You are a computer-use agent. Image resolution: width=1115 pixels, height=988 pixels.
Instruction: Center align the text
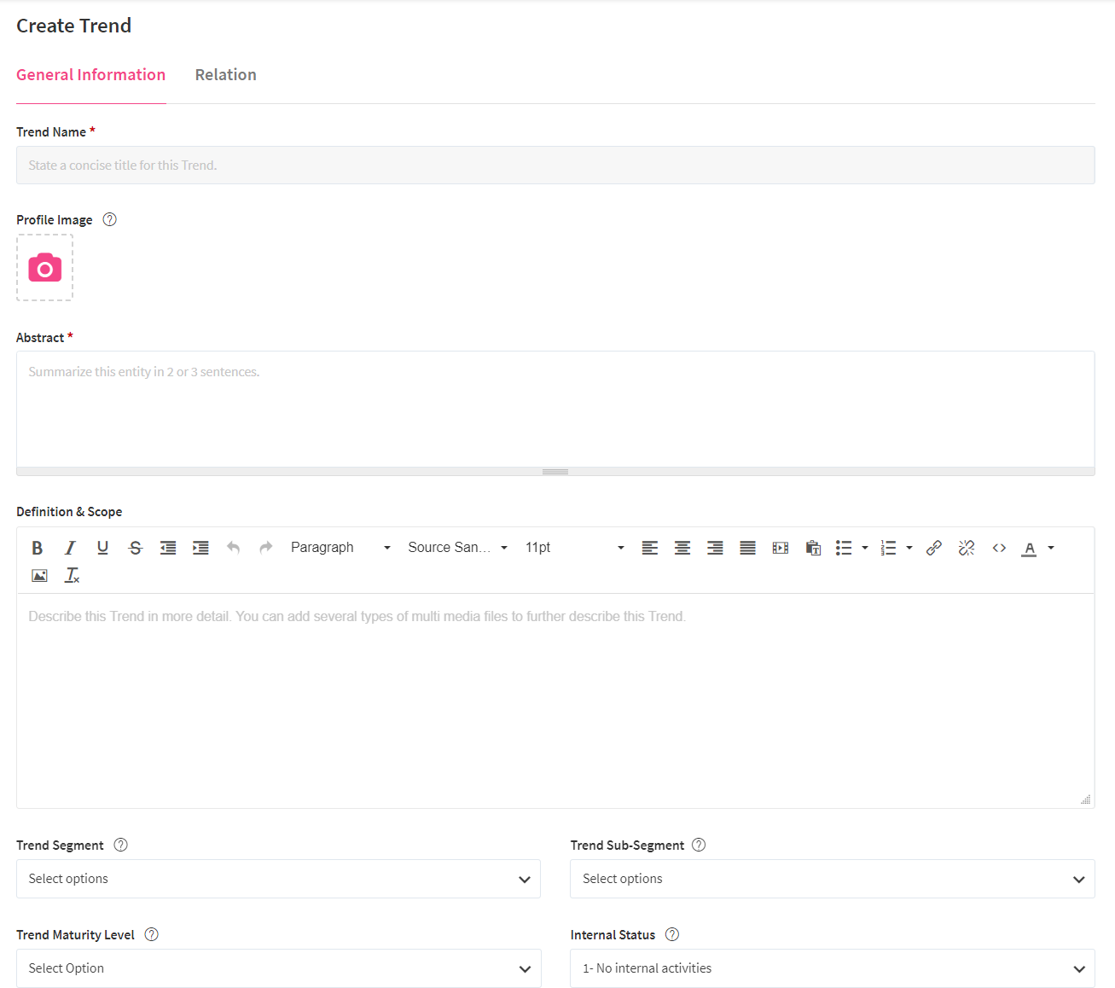(x=682, y=548)
